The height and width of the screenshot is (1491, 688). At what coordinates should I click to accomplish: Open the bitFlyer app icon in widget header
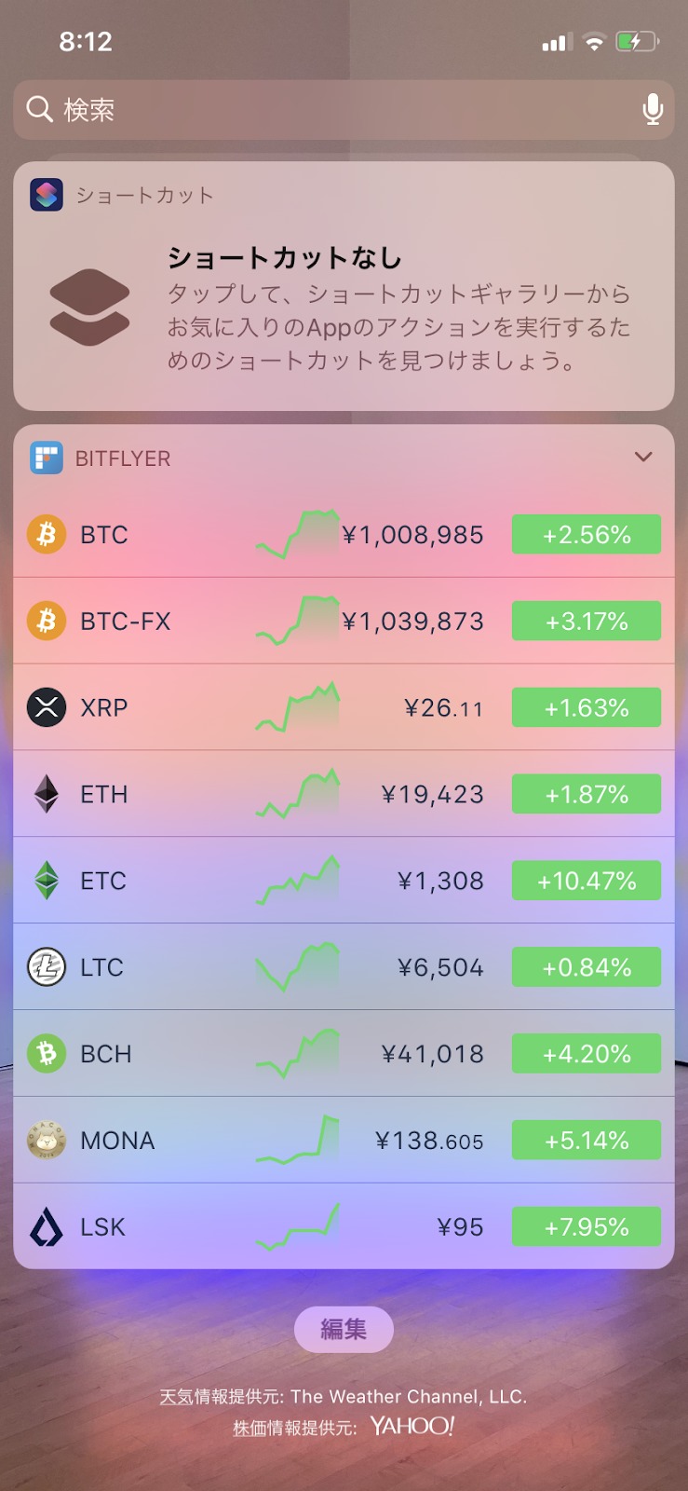[x=47, y=458]
